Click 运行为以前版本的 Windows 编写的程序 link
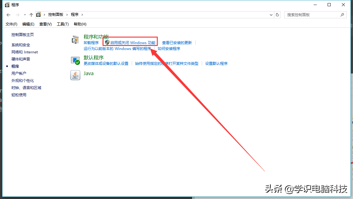This screenshot has width=353, height=199. pos(117,49)
